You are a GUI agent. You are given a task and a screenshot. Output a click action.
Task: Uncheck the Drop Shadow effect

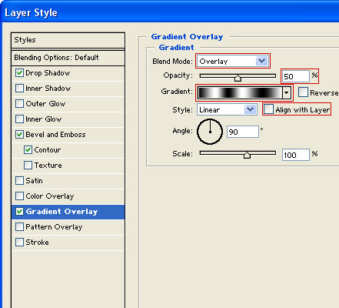(x=19, y=73)
